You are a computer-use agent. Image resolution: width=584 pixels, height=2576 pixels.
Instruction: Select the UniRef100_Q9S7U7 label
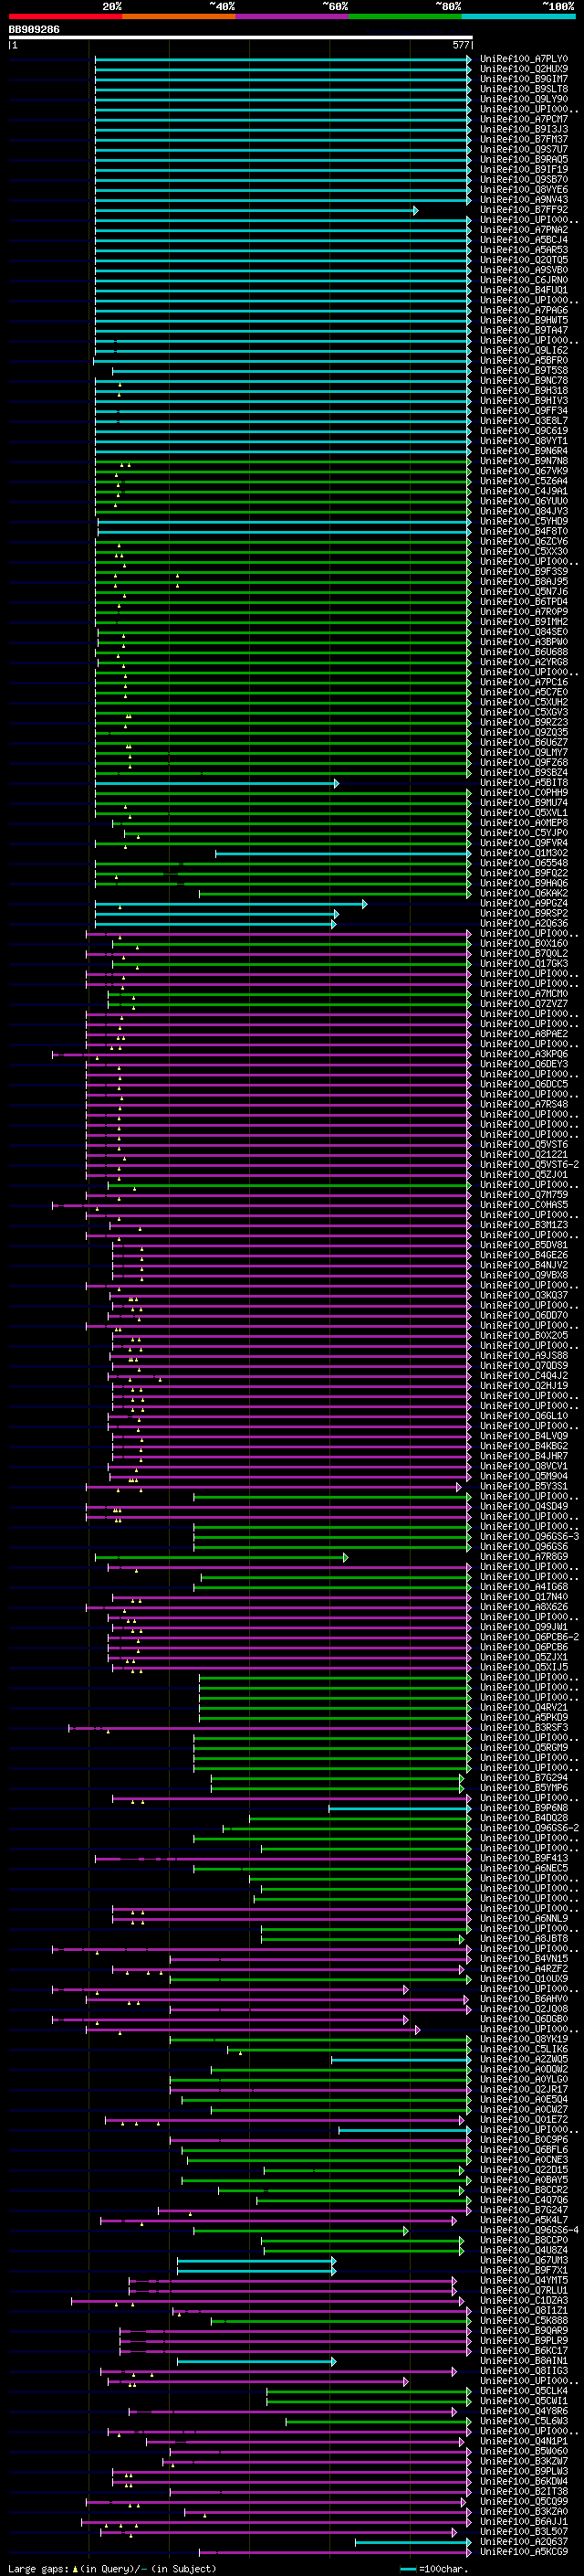click(524, 150)
